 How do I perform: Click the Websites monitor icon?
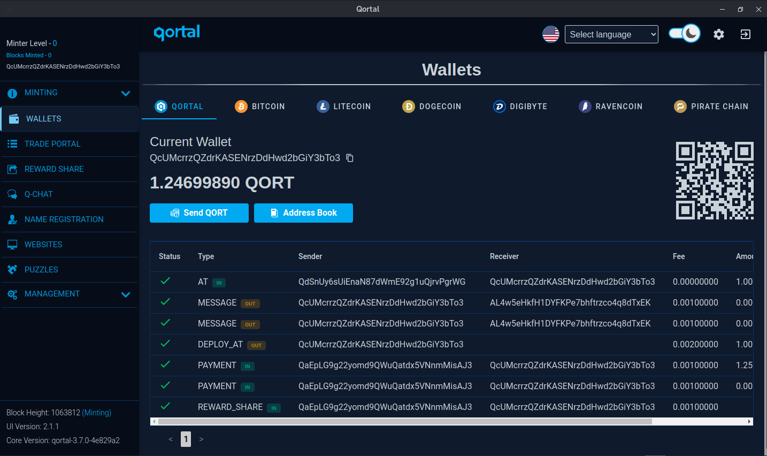click(x=12, y=245)
